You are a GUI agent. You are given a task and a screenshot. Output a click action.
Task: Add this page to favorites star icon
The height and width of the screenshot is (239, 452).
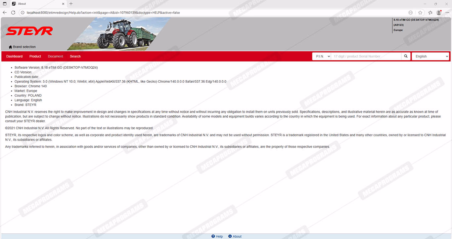click(420, 13)
